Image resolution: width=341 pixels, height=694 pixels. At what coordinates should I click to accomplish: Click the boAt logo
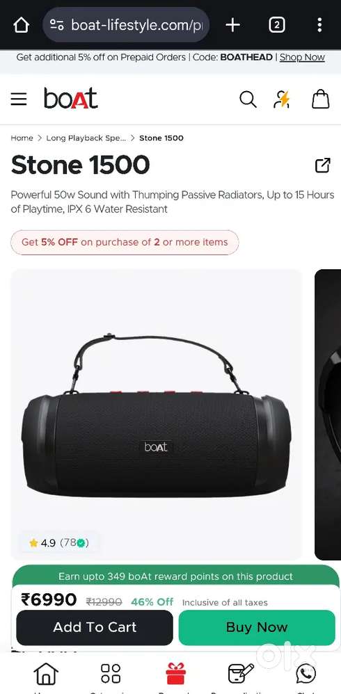(71, 98)
